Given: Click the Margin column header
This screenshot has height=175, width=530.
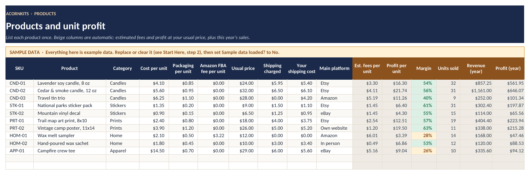Looking at the screenshot, I should click(x=424, y=68).
